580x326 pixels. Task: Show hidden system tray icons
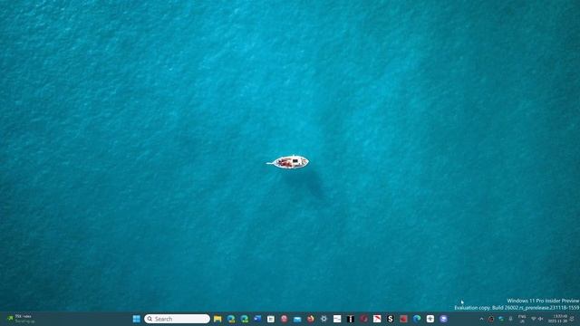(x=481, y=319)
